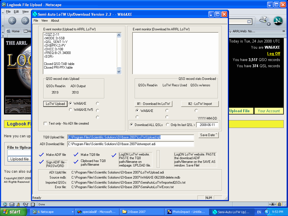Click EN language indicator in tray
288x216 pixels.
259,212
